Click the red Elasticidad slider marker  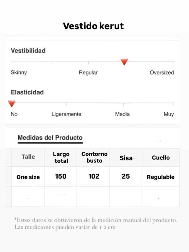click(12, 104)
